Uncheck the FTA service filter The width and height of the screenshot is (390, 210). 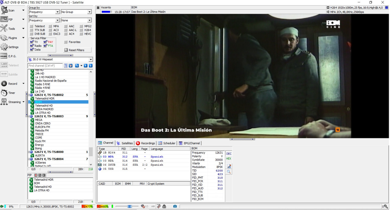point(46,46)
